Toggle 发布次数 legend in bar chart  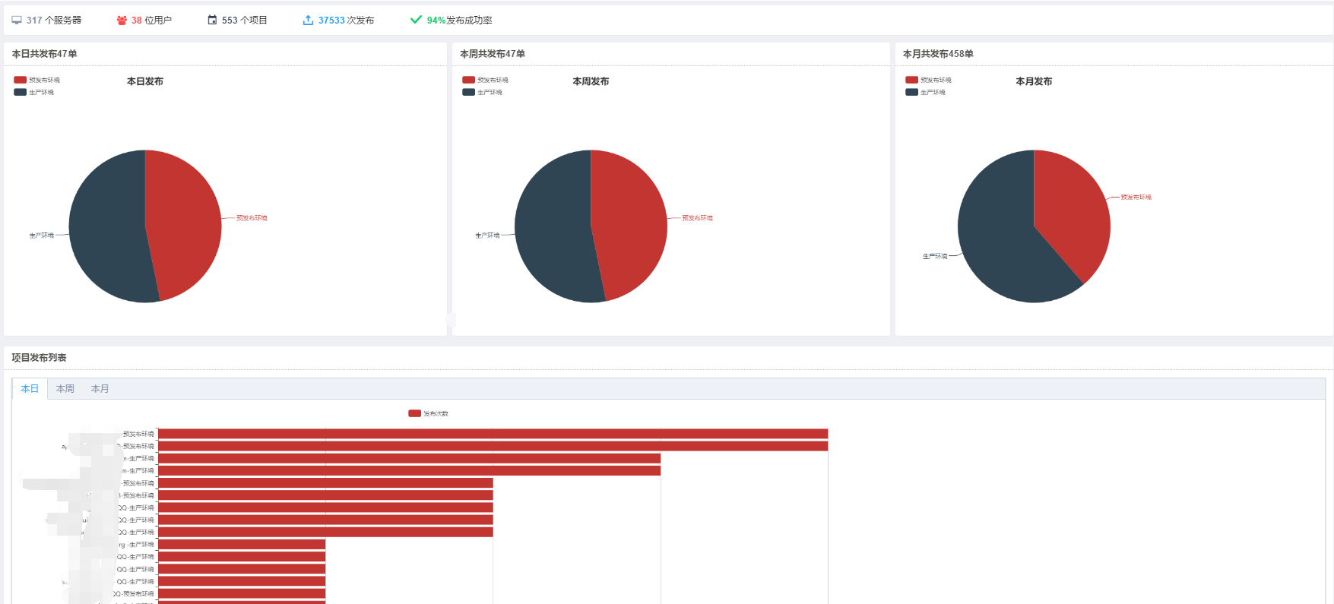(428, 413)
